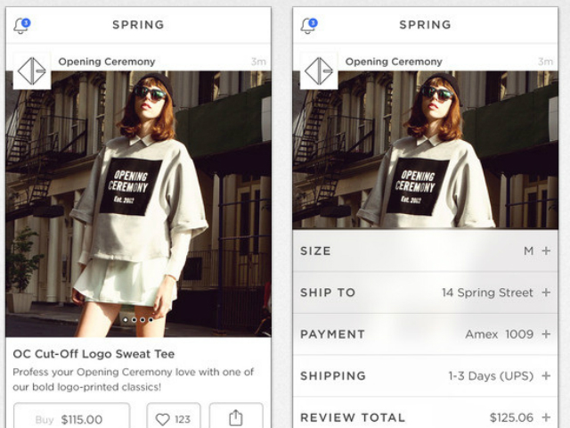The image size is (570, 428).
Task: Tap SPRING title on left screen
Action: click(138, 25)
